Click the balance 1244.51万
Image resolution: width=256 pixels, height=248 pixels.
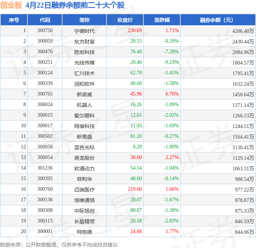pyautogui.click(x=243, y=126)
